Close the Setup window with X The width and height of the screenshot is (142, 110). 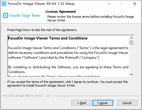point(135,4)
